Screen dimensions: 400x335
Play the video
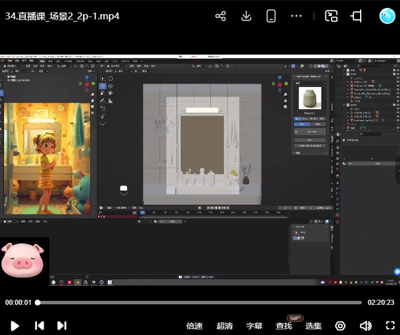coord(15,326)
